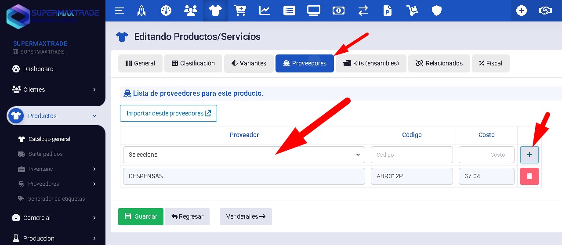Switch to the Variantes tab
562x245 pixels.
pyautogui.click(x=249, y=63)
